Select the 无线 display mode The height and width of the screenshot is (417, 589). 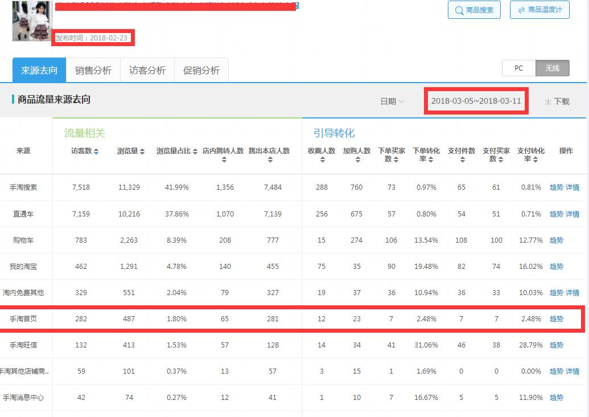click(x=551, y=68)
